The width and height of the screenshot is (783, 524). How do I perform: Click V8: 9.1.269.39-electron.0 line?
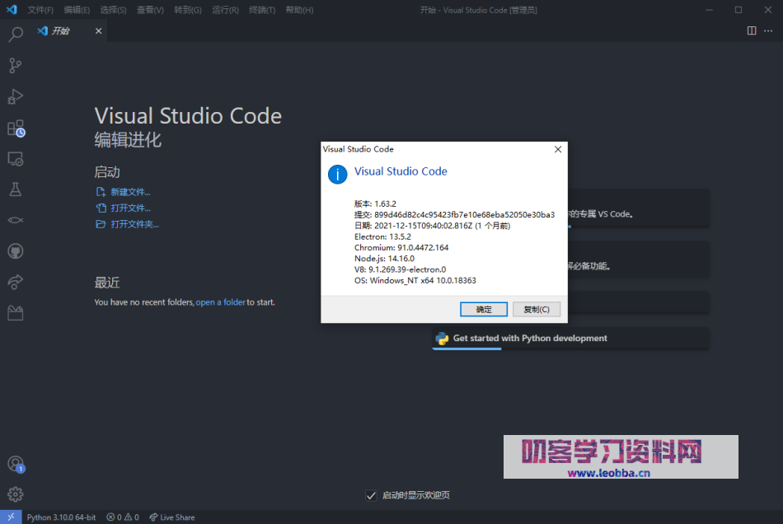point(400,269)
